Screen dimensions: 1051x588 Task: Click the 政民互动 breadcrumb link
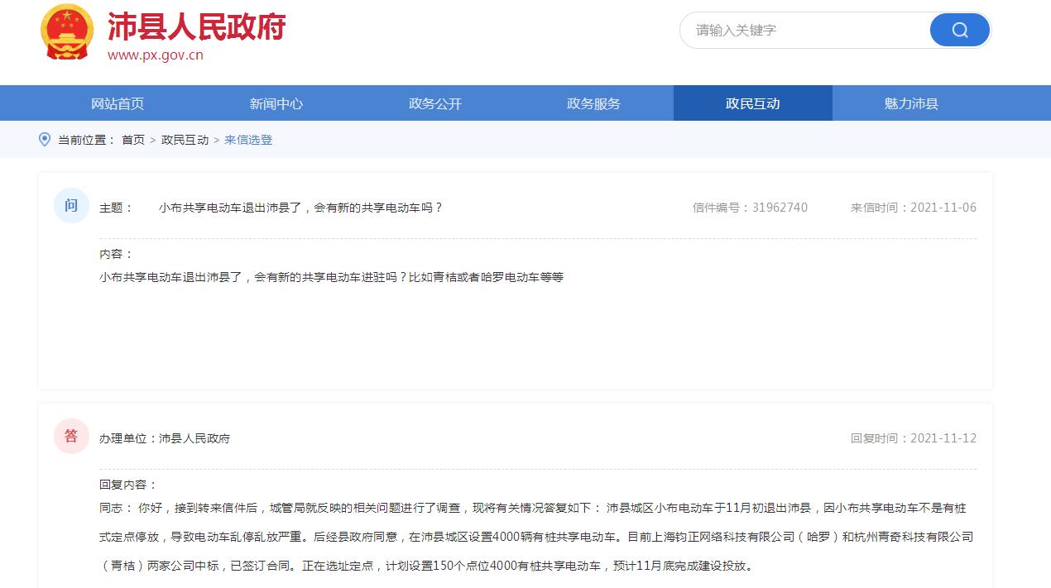pyautogui.click(x=185, y=140)
